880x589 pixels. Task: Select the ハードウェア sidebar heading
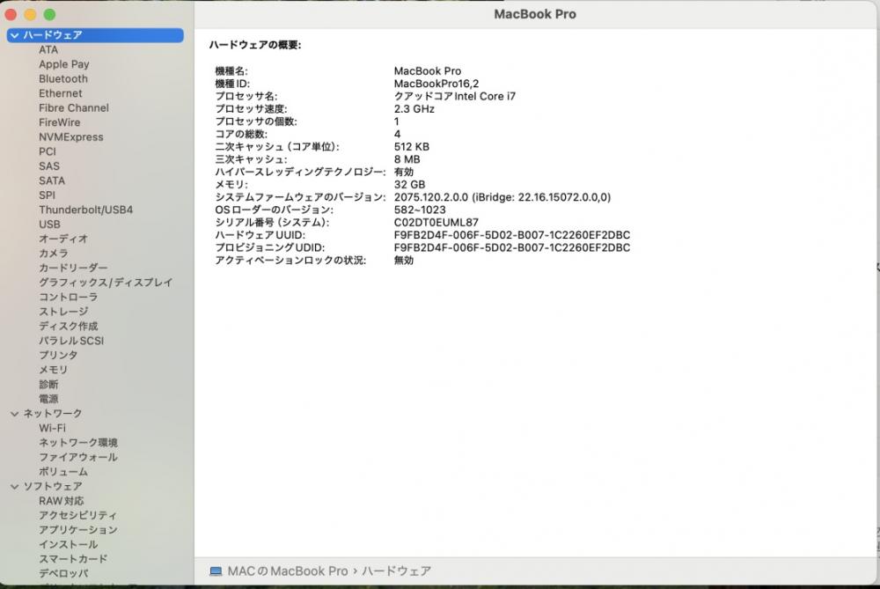point(95,35)
